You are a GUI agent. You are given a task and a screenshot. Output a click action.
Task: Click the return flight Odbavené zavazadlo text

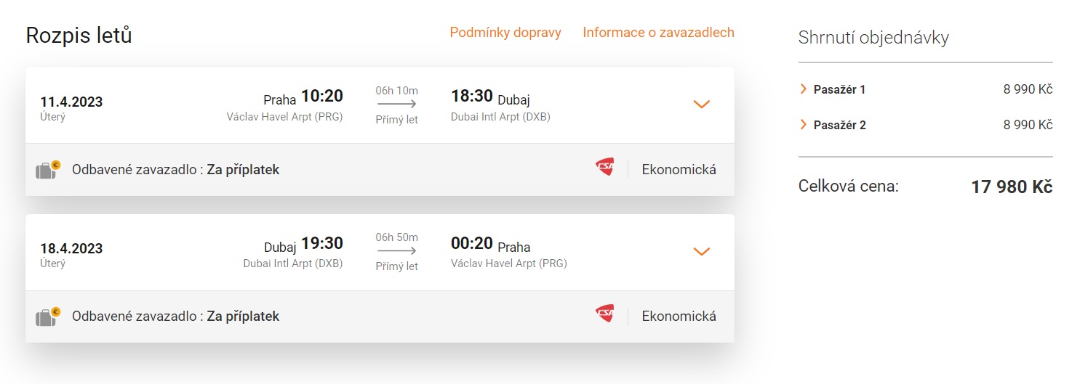tap(175, 316)
